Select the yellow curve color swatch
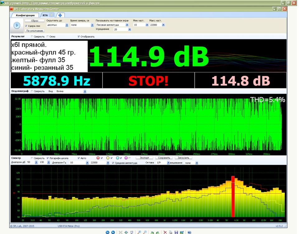 click(108, 158)
